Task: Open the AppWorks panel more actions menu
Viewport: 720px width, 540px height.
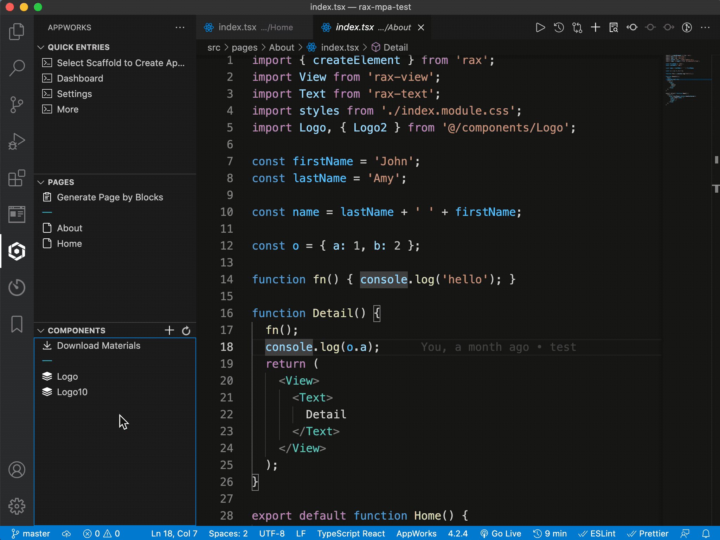Action: coord(180,27)
